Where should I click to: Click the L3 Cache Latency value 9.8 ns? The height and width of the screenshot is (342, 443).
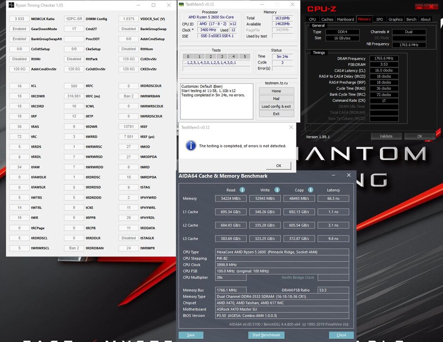coord(333,238)
